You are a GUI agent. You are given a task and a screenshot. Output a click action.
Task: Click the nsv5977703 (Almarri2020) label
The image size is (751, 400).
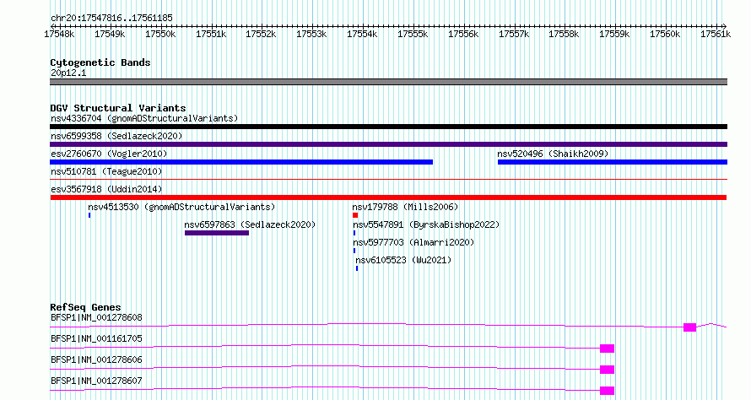click(x=413, y=242)
